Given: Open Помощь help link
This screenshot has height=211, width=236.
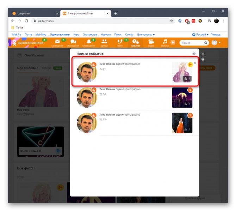Looking at the screenshot, I should tap(216, 35).
